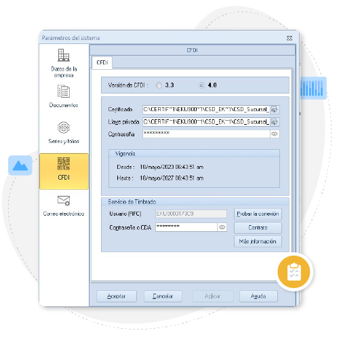Click Más información button

pyautogui.click(x=258, y=241)
